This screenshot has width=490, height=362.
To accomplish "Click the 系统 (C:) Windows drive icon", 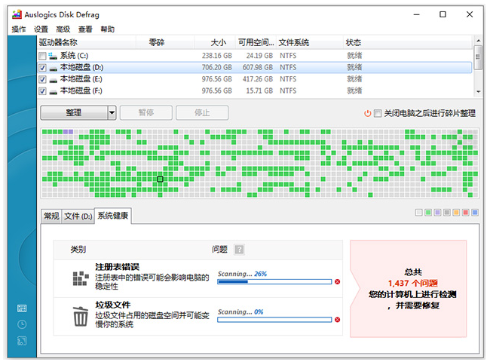I will coord(53,56).
